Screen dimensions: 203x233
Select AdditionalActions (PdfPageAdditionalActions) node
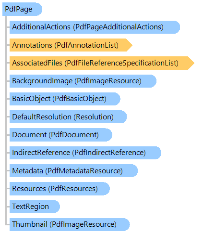point(95,27)
